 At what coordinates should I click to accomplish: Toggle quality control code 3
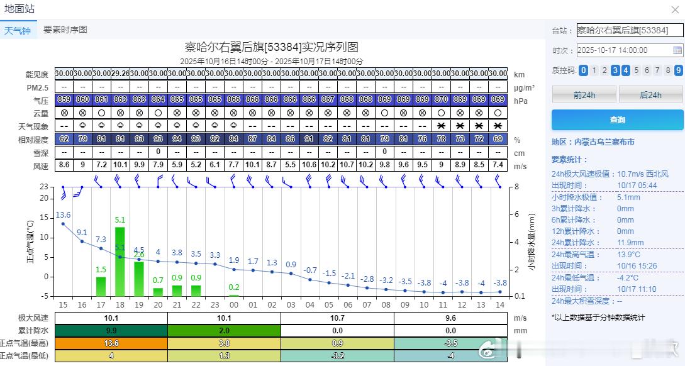[x=615, y=70]
